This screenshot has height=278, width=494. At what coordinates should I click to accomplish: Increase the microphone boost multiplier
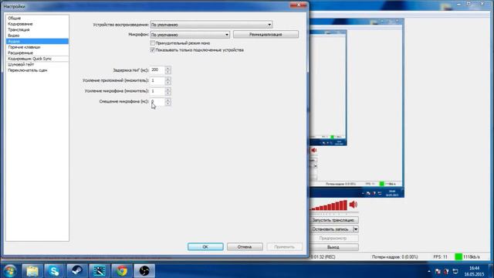pyautogui.click(x=167, y=90)
